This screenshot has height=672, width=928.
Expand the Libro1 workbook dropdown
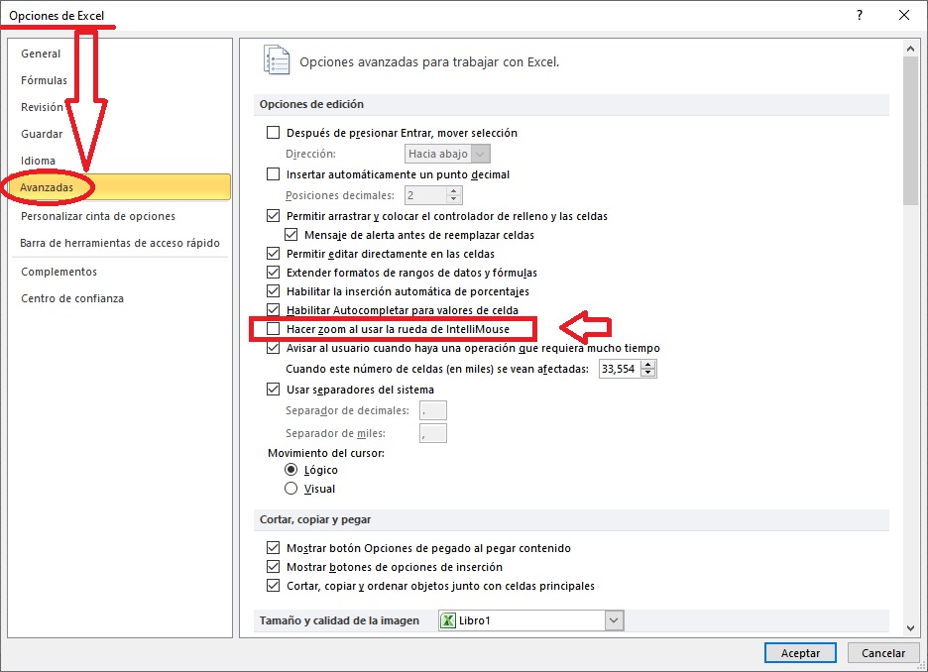tap(615, 620)
